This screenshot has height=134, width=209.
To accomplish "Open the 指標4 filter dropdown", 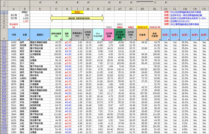I will click(198, 39).
